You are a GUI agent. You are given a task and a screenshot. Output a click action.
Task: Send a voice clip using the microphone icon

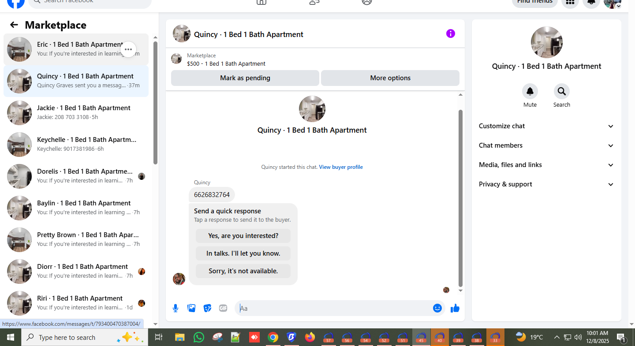pyautogui.click(x=176, y=308)
